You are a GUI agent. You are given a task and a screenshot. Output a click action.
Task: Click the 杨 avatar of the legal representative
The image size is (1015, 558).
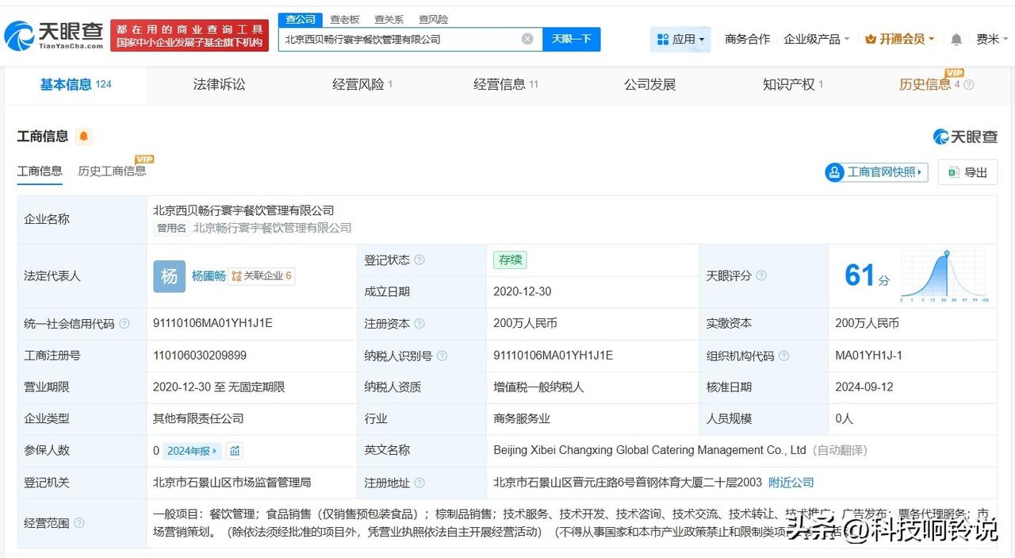click(x=169, y=276)
